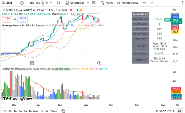Redo the last chart action
This screenshot has height=113, width=185.
pos(152,3)
